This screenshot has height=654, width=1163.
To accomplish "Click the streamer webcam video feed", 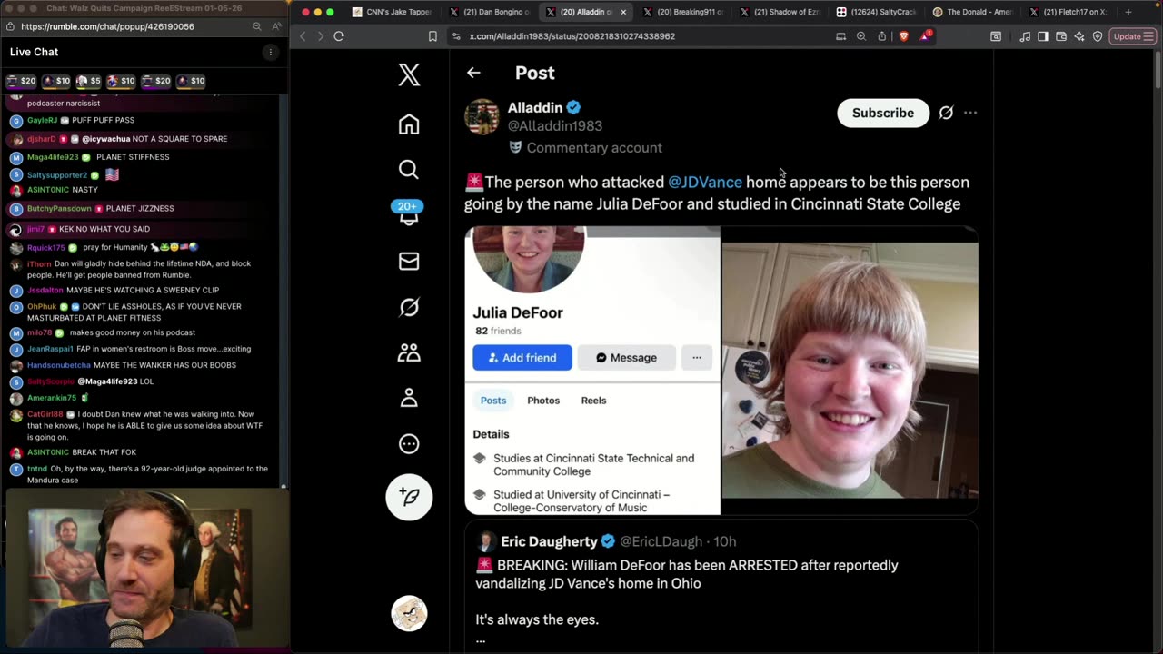I will [x=144, y=570].
